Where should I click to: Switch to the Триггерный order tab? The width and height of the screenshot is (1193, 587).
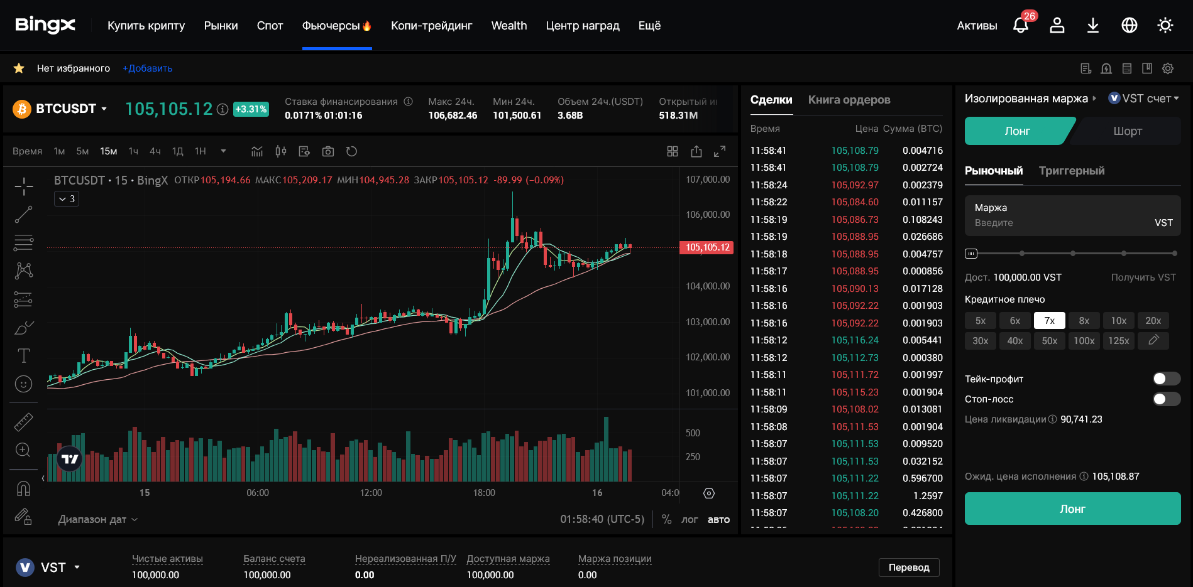(1071, 171)
